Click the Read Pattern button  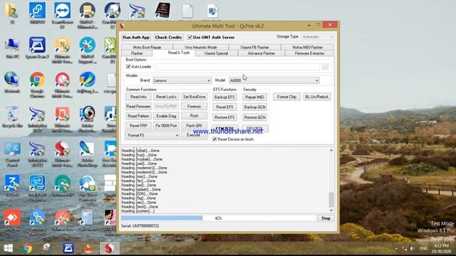click(138, 116)
